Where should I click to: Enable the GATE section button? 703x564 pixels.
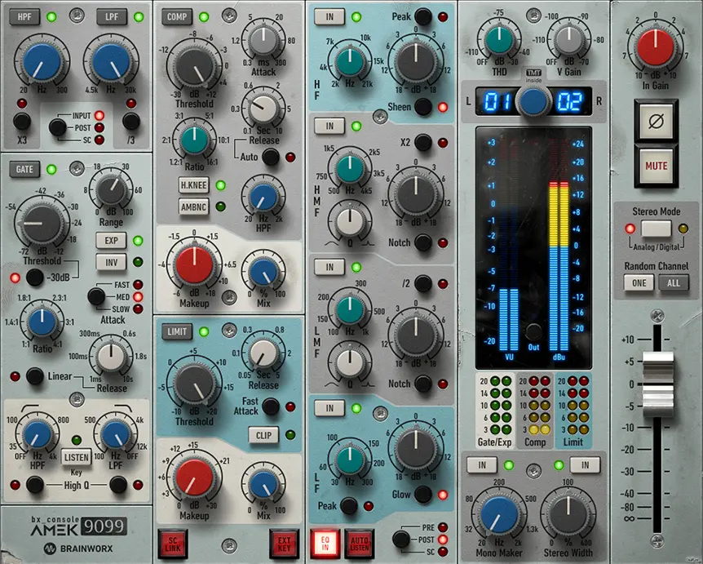coord(24,169)
